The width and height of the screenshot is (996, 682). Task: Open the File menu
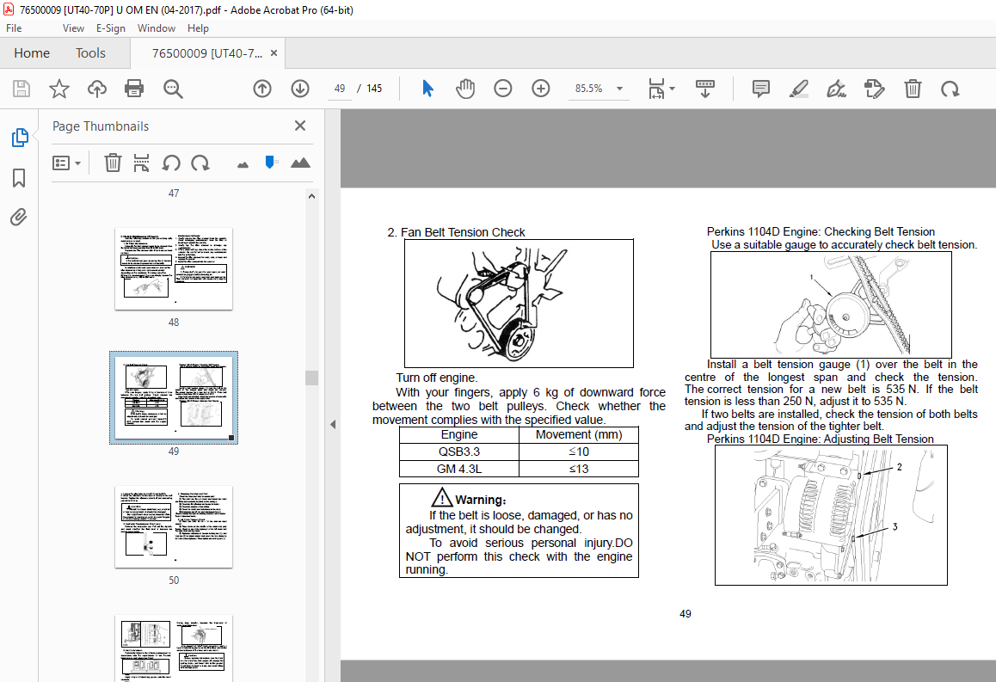(14, 28)
